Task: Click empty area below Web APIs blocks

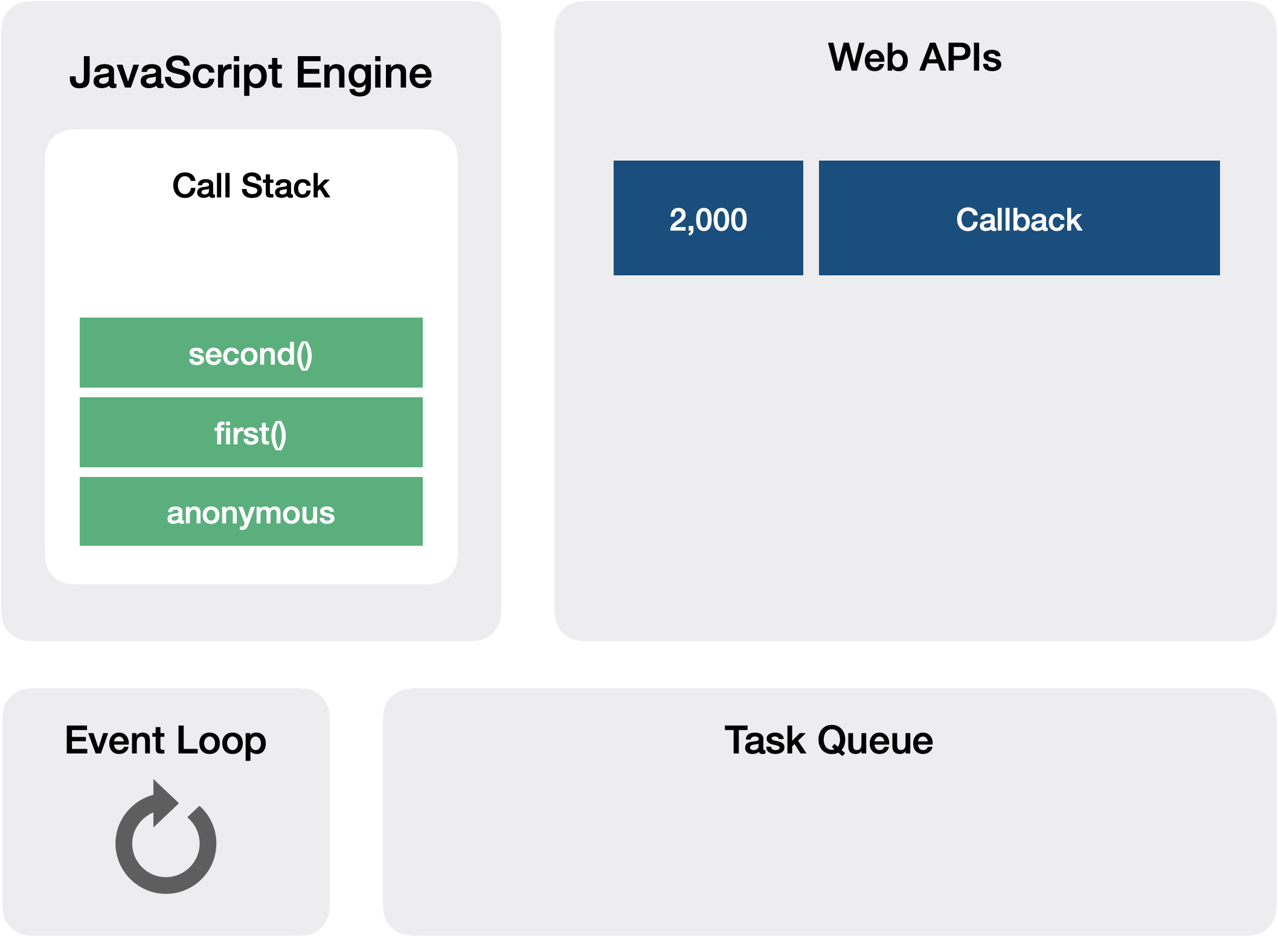Action: 914,459
